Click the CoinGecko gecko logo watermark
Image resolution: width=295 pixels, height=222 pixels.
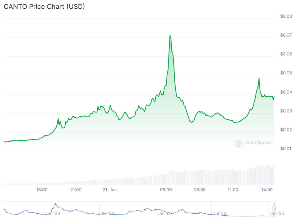pos(239,142)
